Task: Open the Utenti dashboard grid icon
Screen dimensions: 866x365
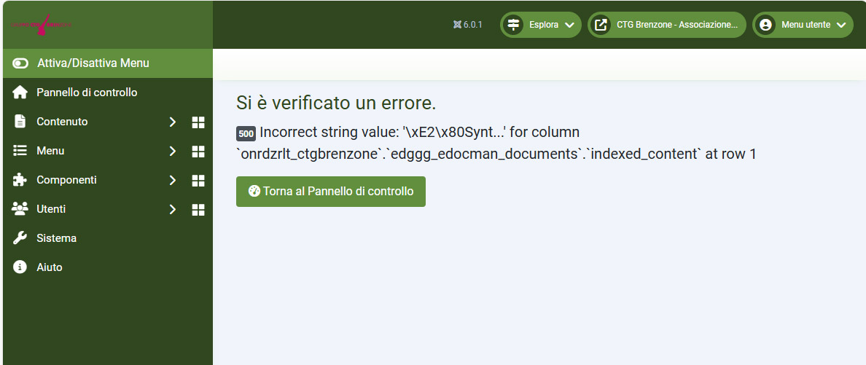Action: coord(198,209)
